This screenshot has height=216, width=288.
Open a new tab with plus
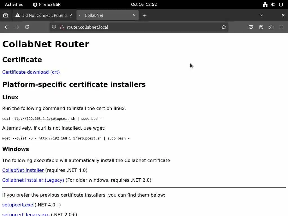(x=145, y=15)
